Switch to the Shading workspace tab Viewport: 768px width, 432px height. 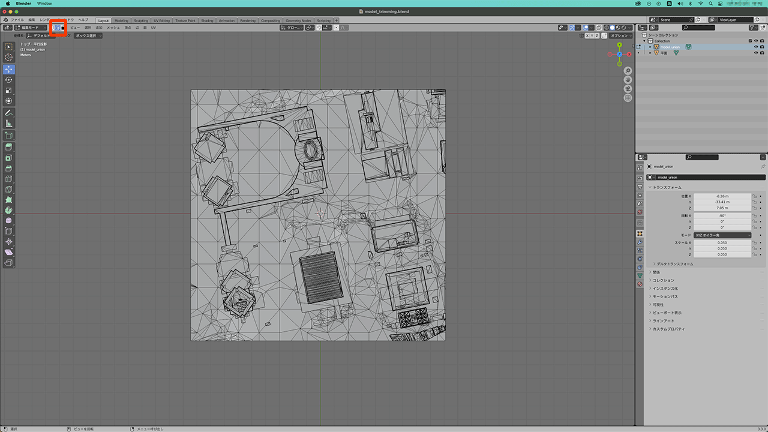[x=207, y=20]
